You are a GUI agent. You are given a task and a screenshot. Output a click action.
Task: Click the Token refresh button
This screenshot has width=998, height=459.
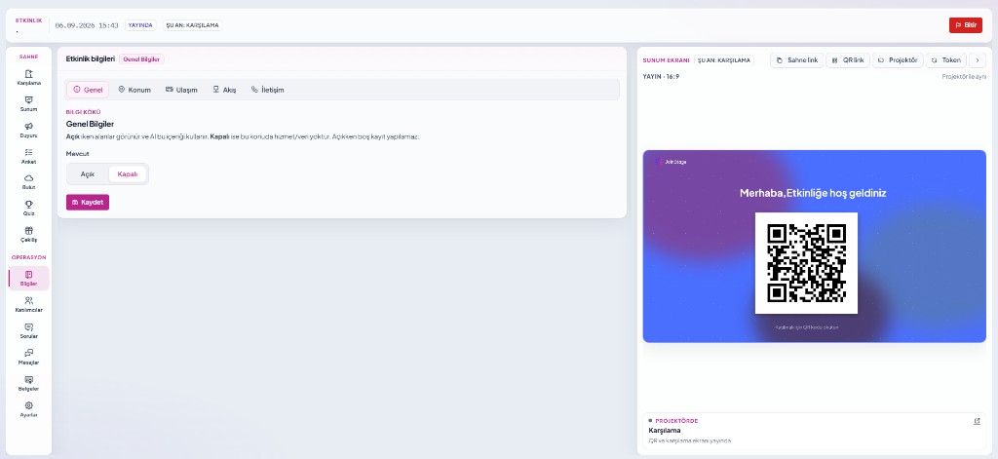point(945,60)
